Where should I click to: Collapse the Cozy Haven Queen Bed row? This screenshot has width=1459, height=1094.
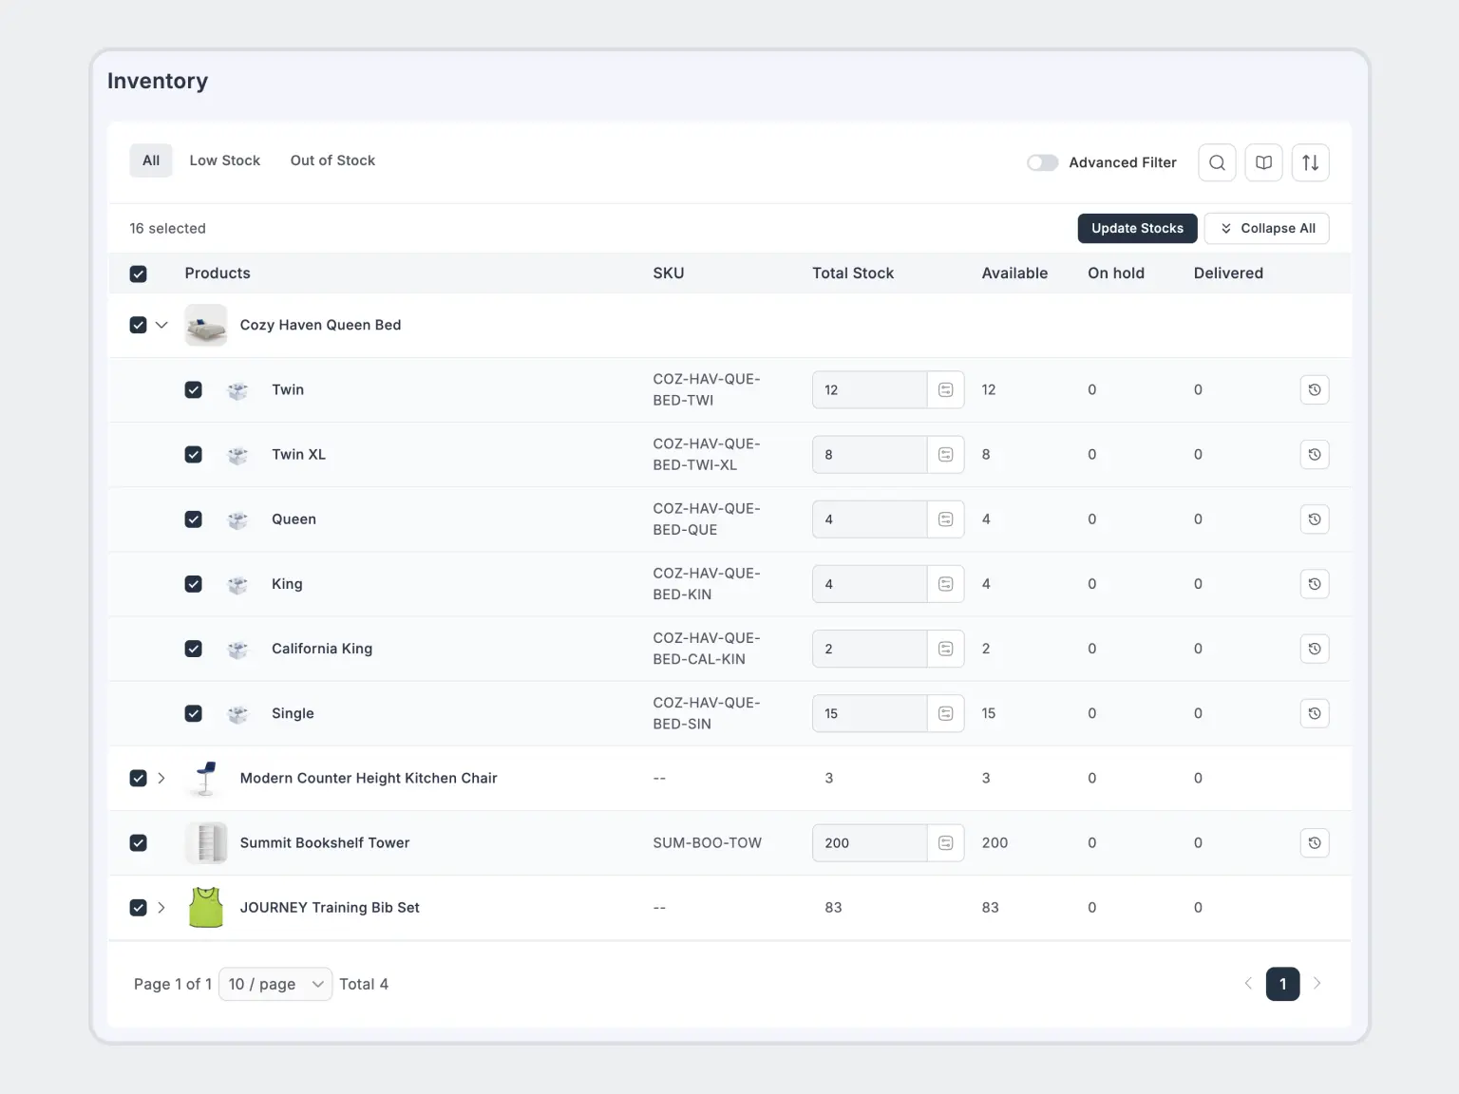point(161,325)
